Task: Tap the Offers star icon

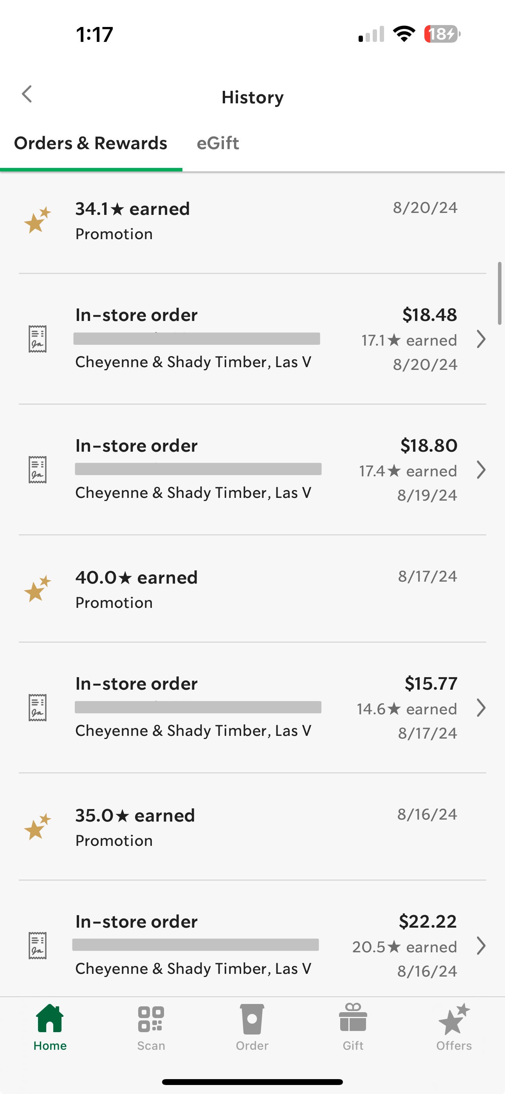Action: click(x=454, y=1019)
